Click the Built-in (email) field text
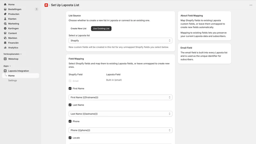Image resolution: width=256 pixels, height=144 pixels. (x=114, y=80)
